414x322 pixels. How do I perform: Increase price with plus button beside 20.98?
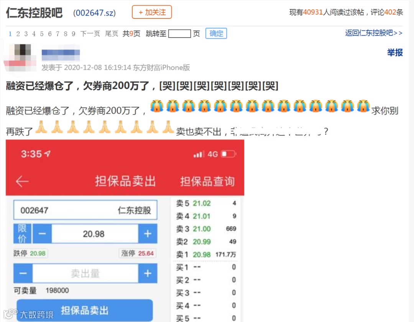[x=148, y=233]
